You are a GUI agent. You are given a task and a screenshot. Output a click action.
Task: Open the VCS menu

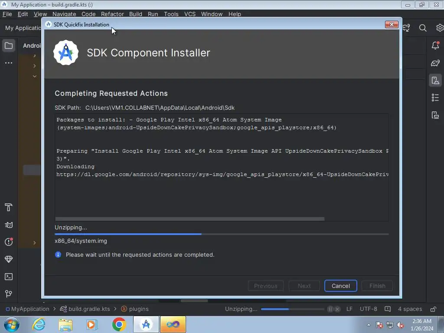click(190, 14)
